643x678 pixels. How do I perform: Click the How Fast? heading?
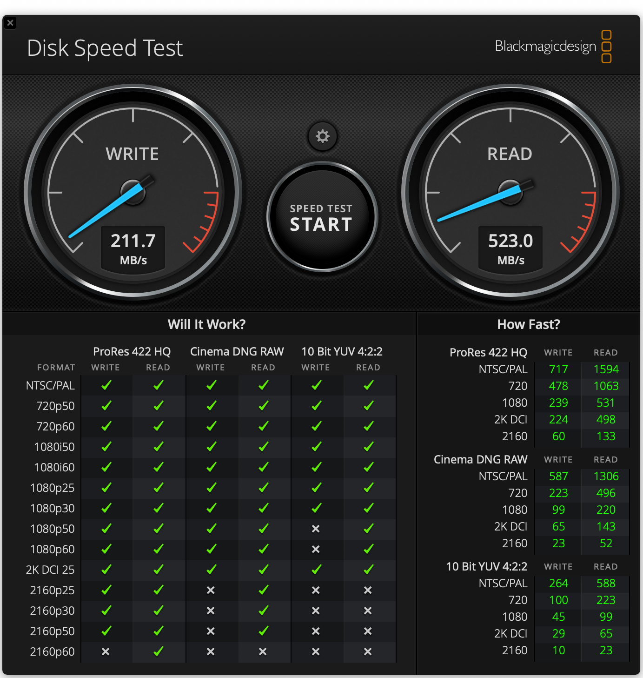coord(528,324)
